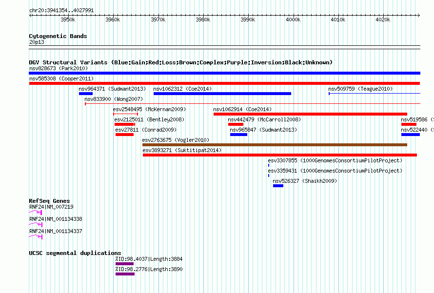Select the nsv526327 (Shaikh2009) blue bar
This screenshot has width=434, height=293.
click(x=278, y=186)
